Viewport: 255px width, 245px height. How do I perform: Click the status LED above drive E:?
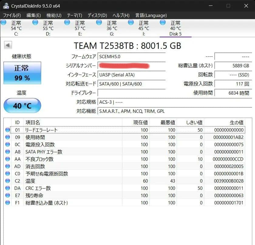(67, 22)
